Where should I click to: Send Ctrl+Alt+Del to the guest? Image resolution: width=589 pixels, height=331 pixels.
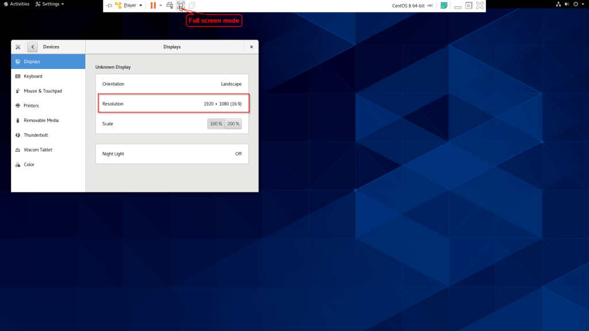click(170, 5)
